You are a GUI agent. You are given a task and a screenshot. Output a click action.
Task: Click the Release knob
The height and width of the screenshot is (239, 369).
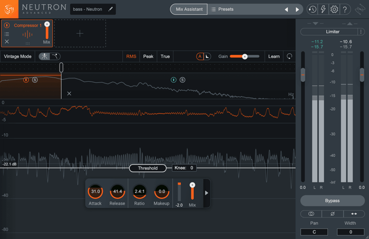(x=118, y=192)
